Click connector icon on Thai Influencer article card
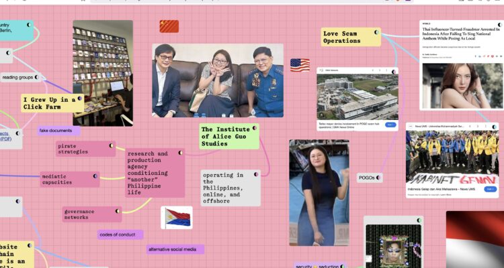This screenshot has width=504, height=268. pyautogui.click(x=500, y=25)
